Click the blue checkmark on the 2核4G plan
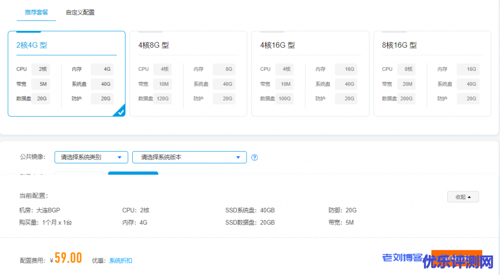This screenshot has width=500, height=275. click(121, 112)
